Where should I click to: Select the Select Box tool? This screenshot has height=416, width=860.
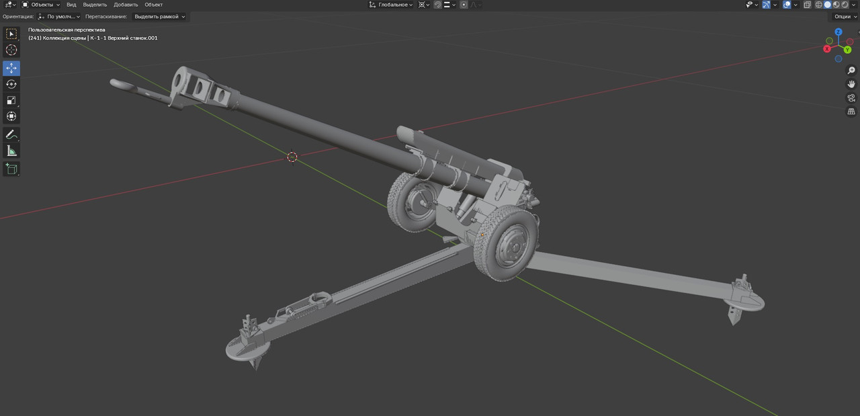point(11,34)
